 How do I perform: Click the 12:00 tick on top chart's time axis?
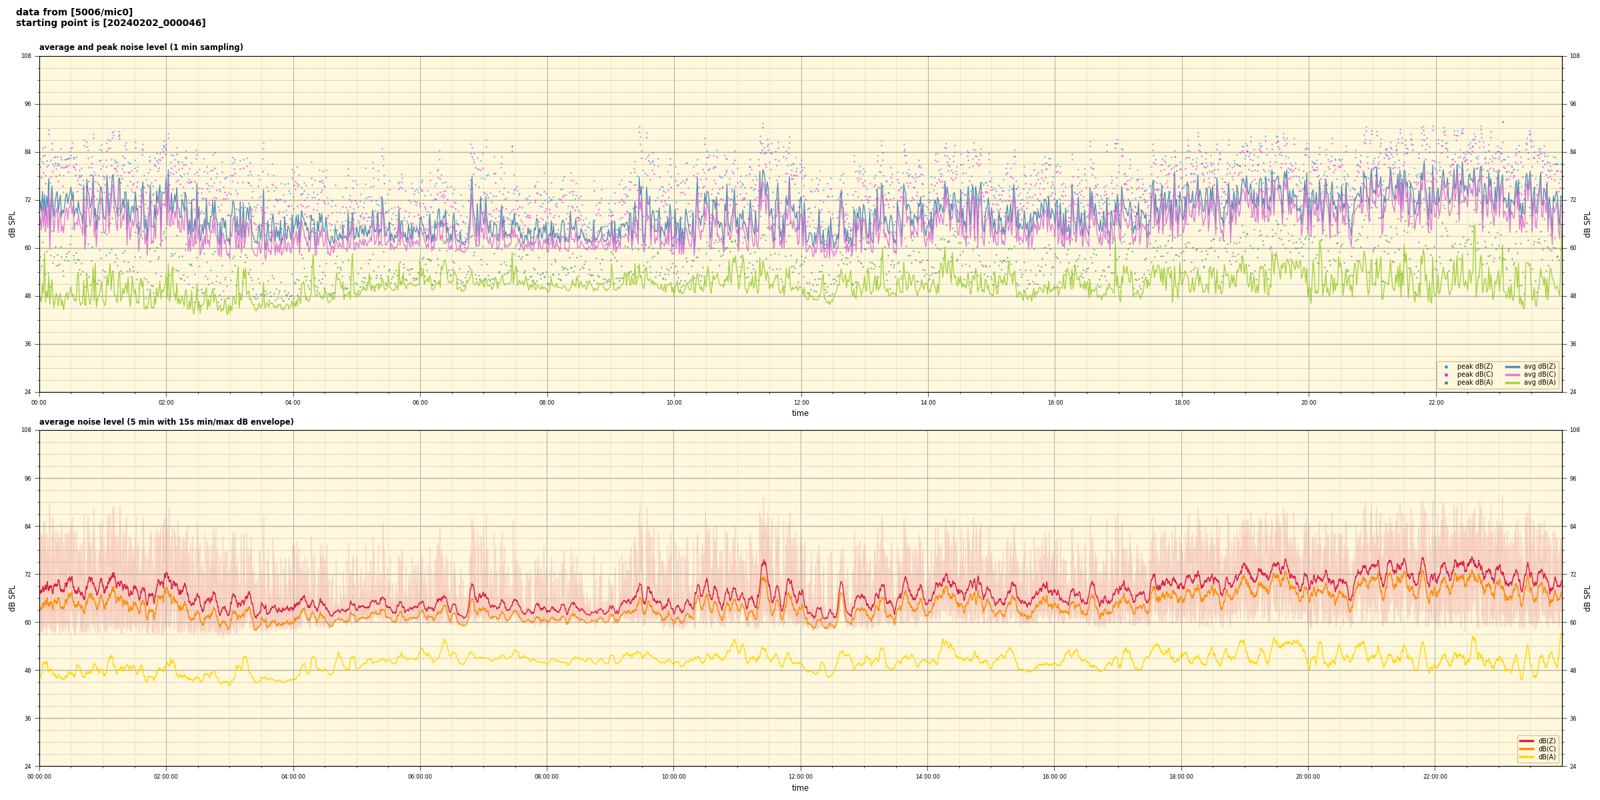[x=801, y=403]
